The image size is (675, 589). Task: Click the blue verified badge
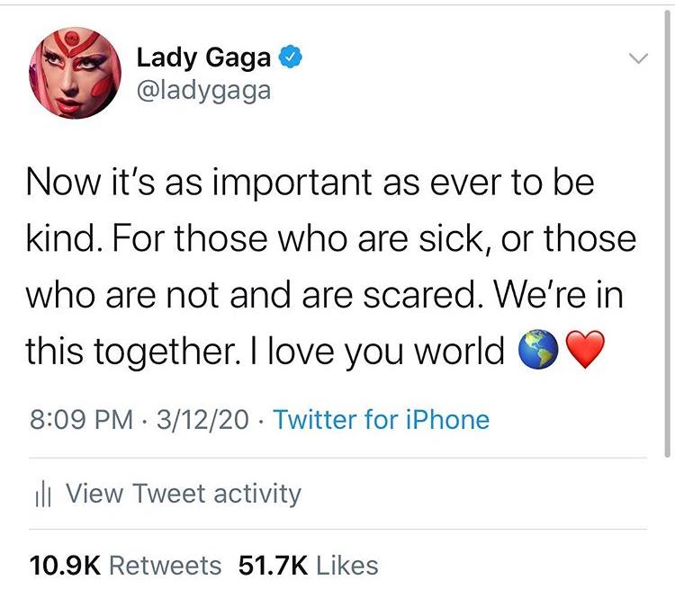point(291,58)
